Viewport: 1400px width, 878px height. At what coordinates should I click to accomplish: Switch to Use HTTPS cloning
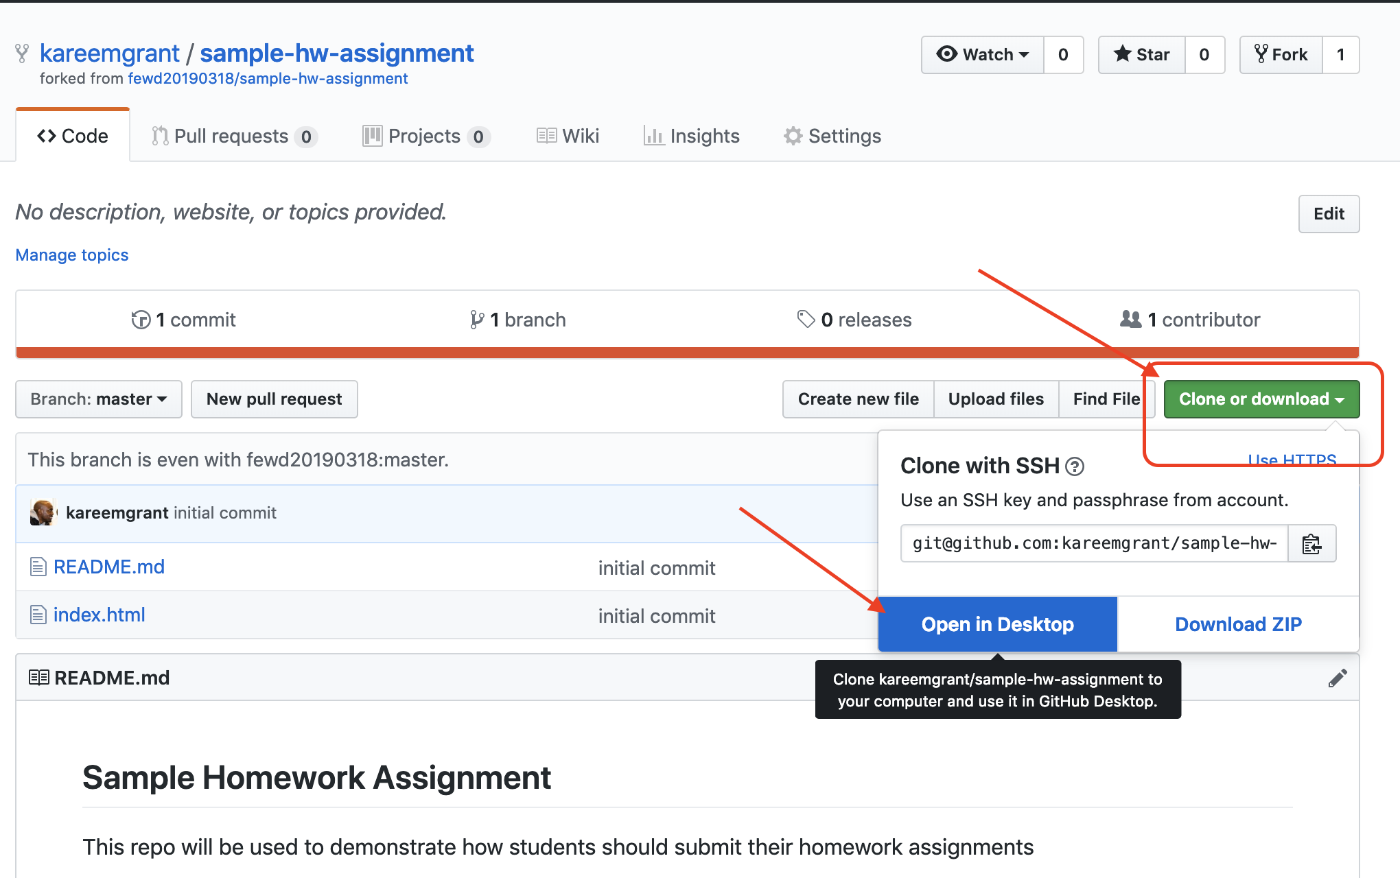[x=1292, y=460]
